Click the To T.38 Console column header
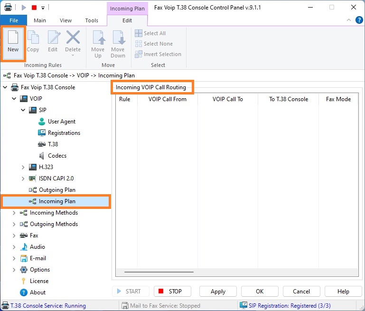 coord(289,99)
